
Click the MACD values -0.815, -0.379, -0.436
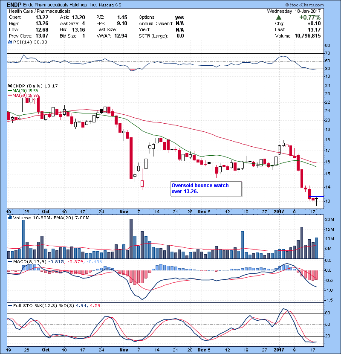pos(75,262)
